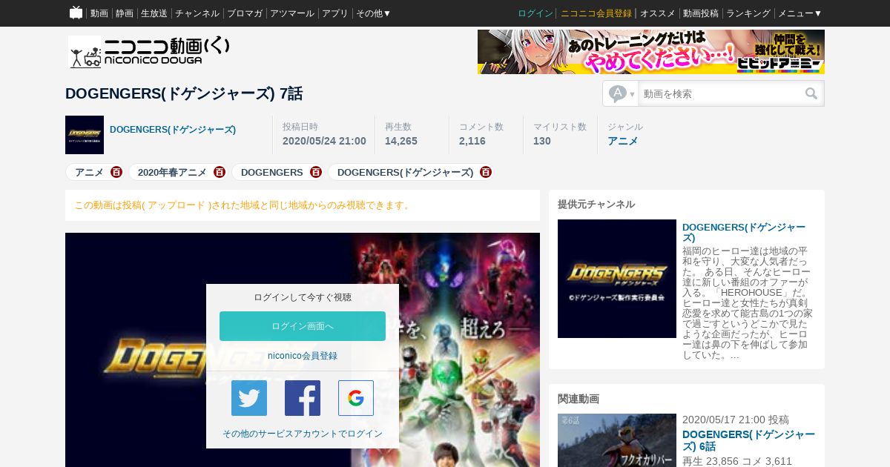Image resolution: width=890 pixels, height=467 pixels.
Task: Click the 再生数 value 14,265
Action: point(401,141)
